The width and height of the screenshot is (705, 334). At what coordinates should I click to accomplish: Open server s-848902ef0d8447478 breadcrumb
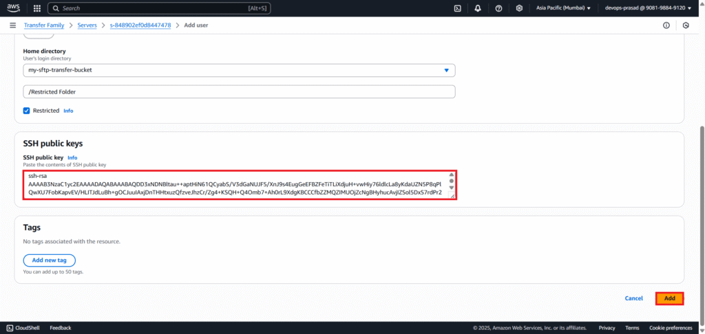point(140,25)
